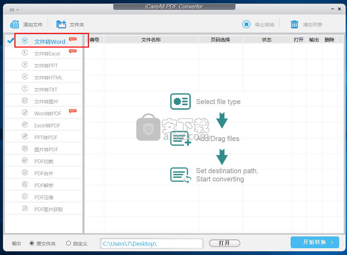Select the 文件转Word icon
347x255 pixels.
tap(25, 41)
